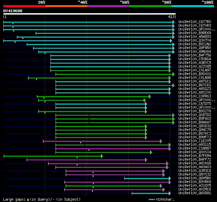Viewport: 217px width, 202px height.
Task: Click the green alignment bar for UniRef100_B9F6U3
Action: click(115, 119)
